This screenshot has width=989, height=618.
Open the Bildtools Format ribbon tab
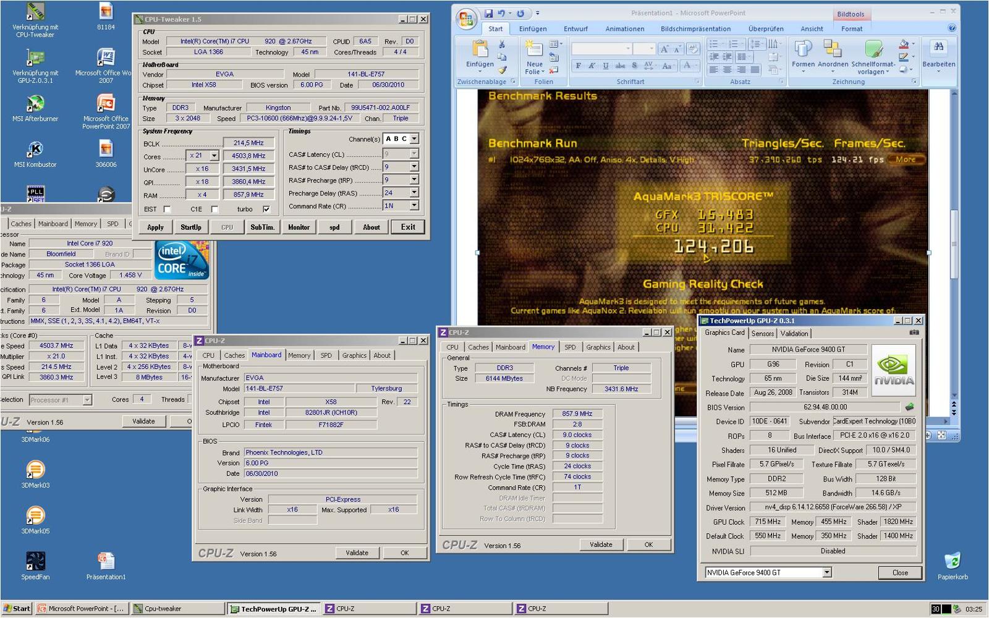pos(851,28)
